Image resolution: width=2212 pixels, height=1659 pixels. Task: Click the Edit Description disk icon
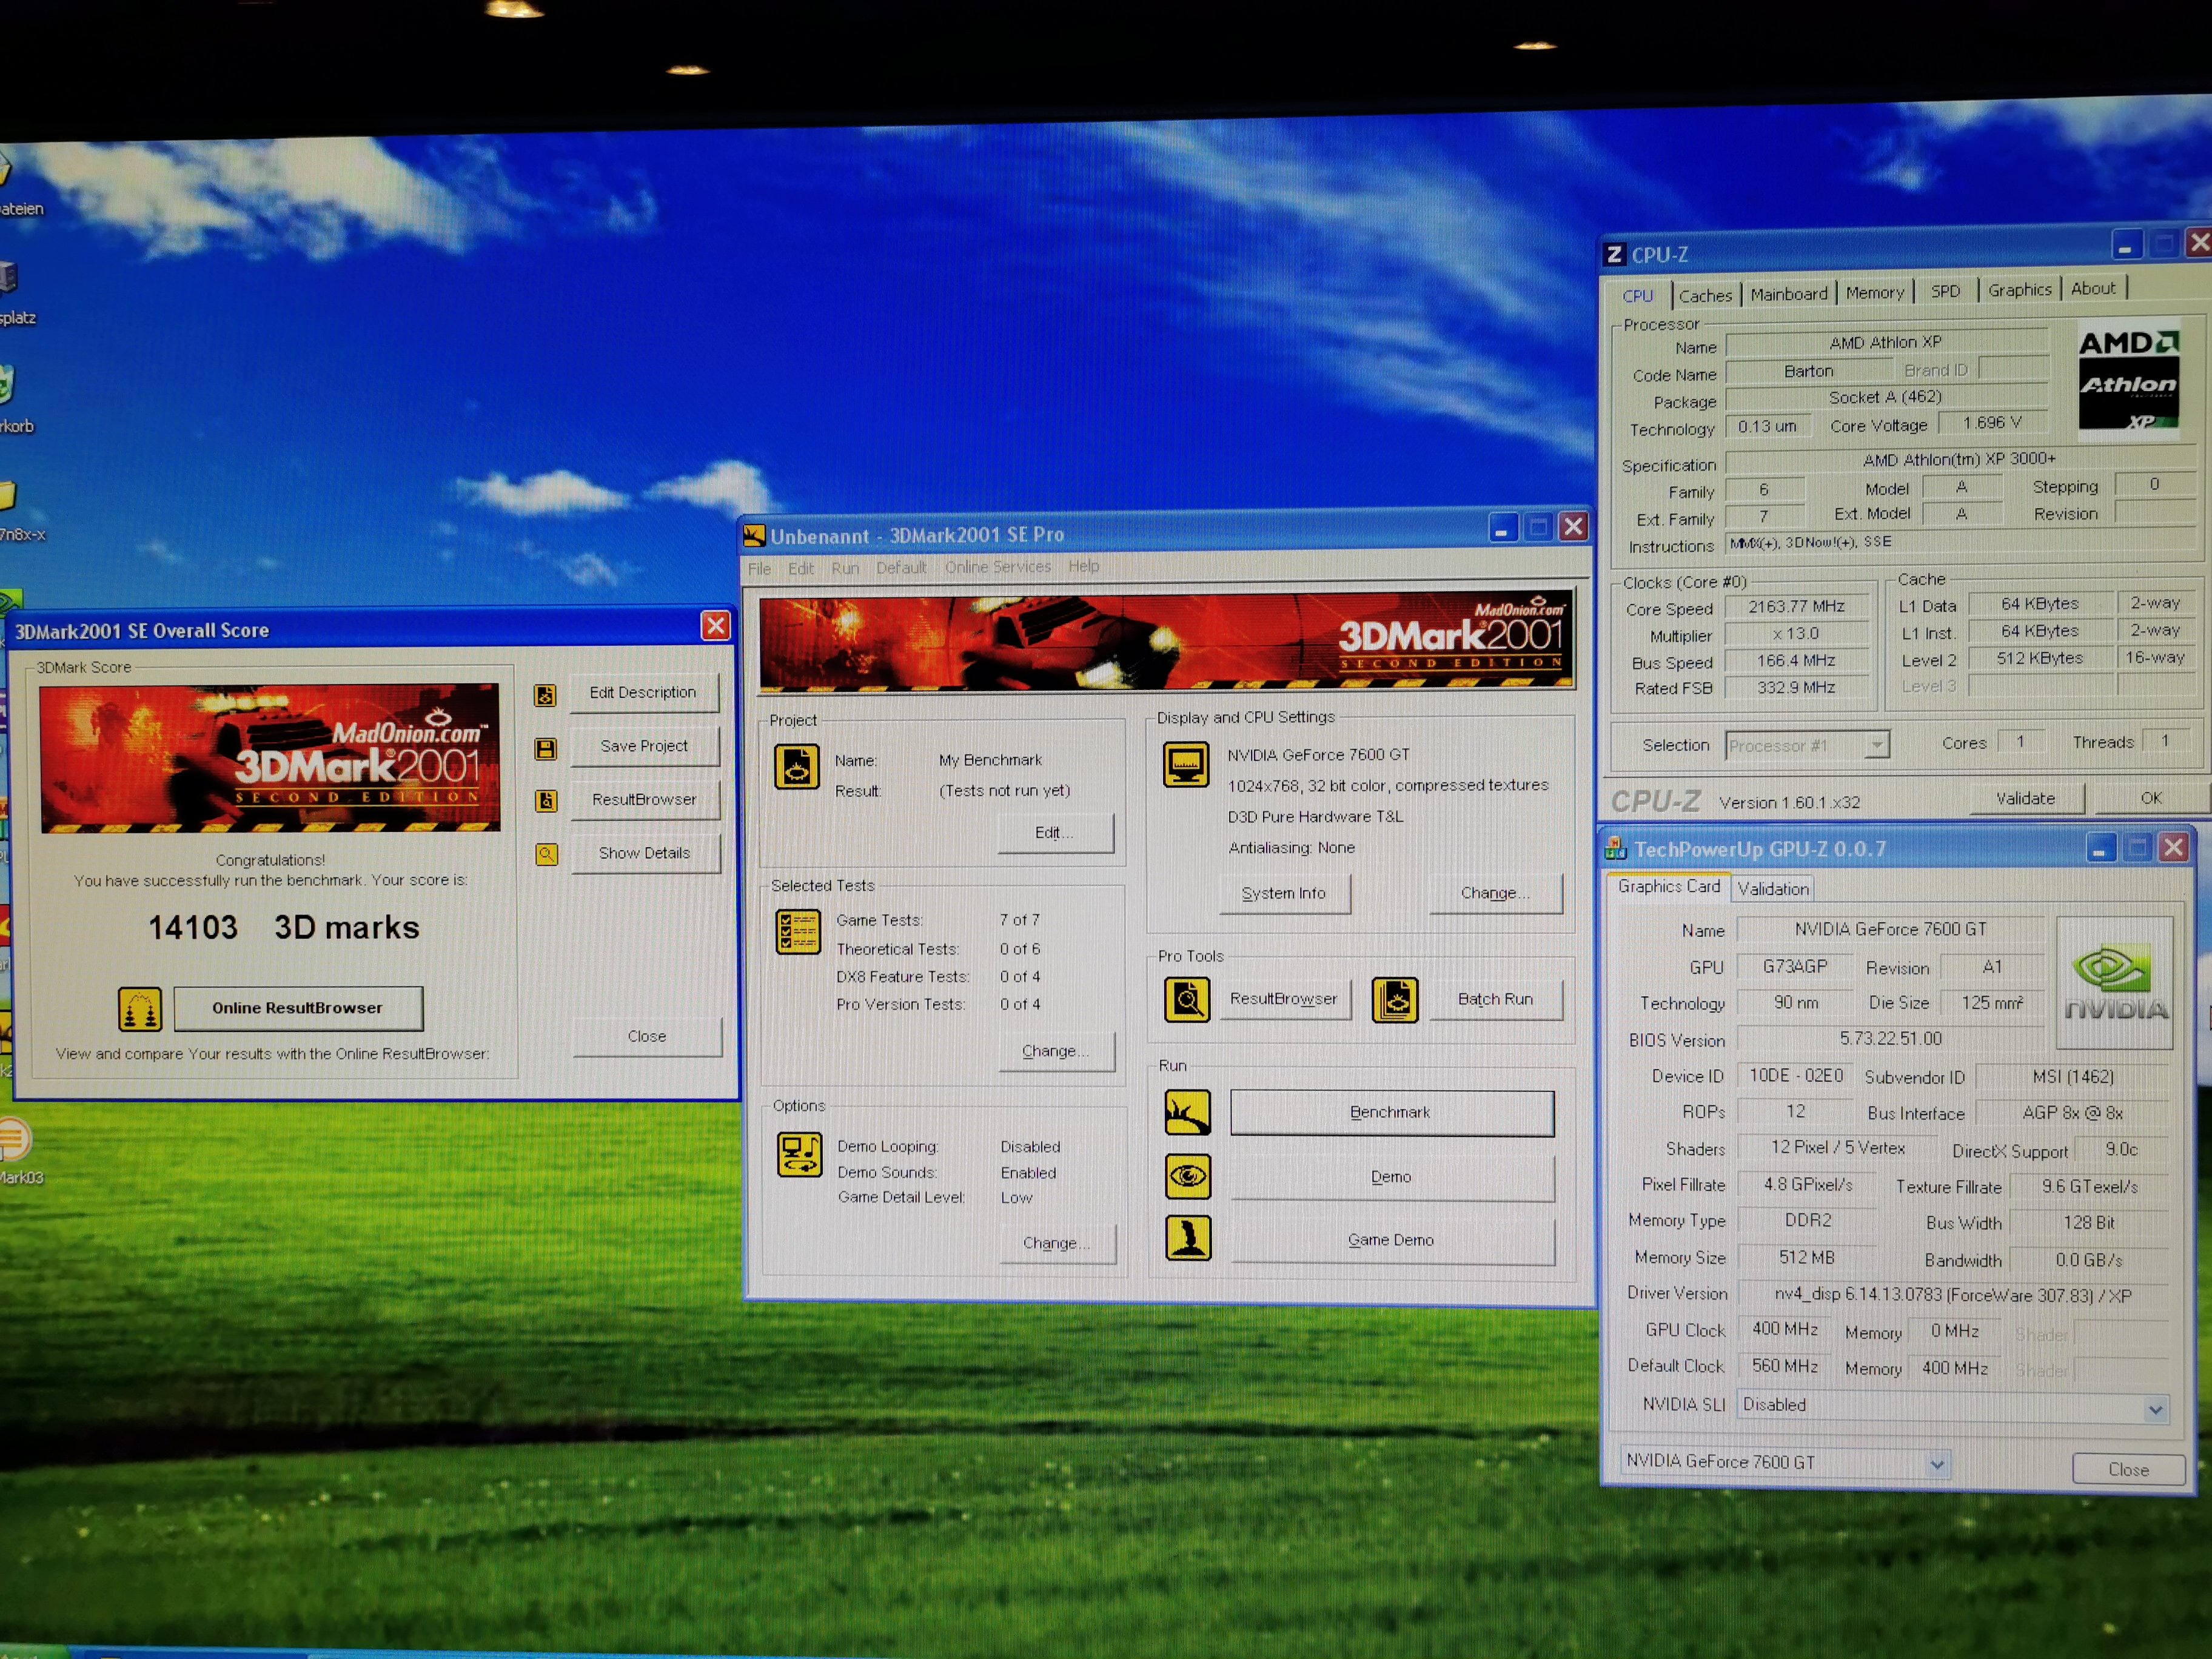tap(545, 695)
